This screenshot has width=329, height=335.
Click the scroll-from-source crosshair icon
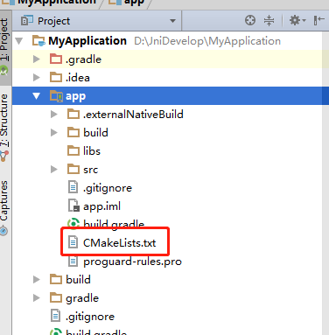pyautogui.click(x=250, y=20)
